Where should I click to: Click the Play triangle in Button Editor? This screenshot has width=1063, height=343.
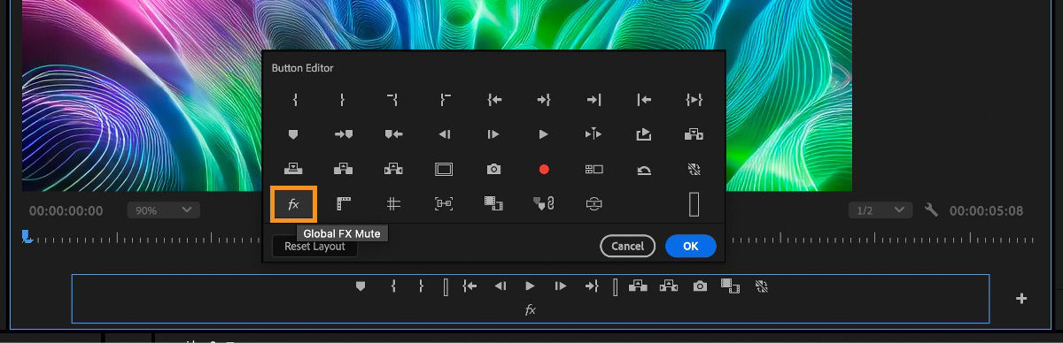click(x=544, y=134)
